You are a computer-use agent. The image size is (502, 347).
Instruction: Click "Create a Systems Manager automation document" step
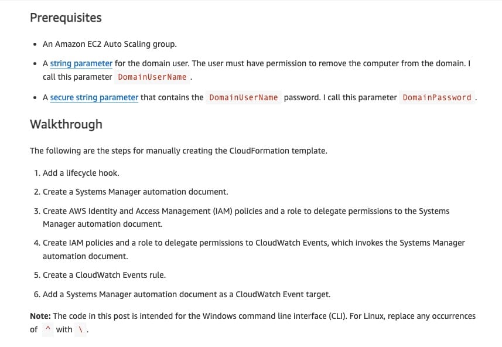coord(135,192)
